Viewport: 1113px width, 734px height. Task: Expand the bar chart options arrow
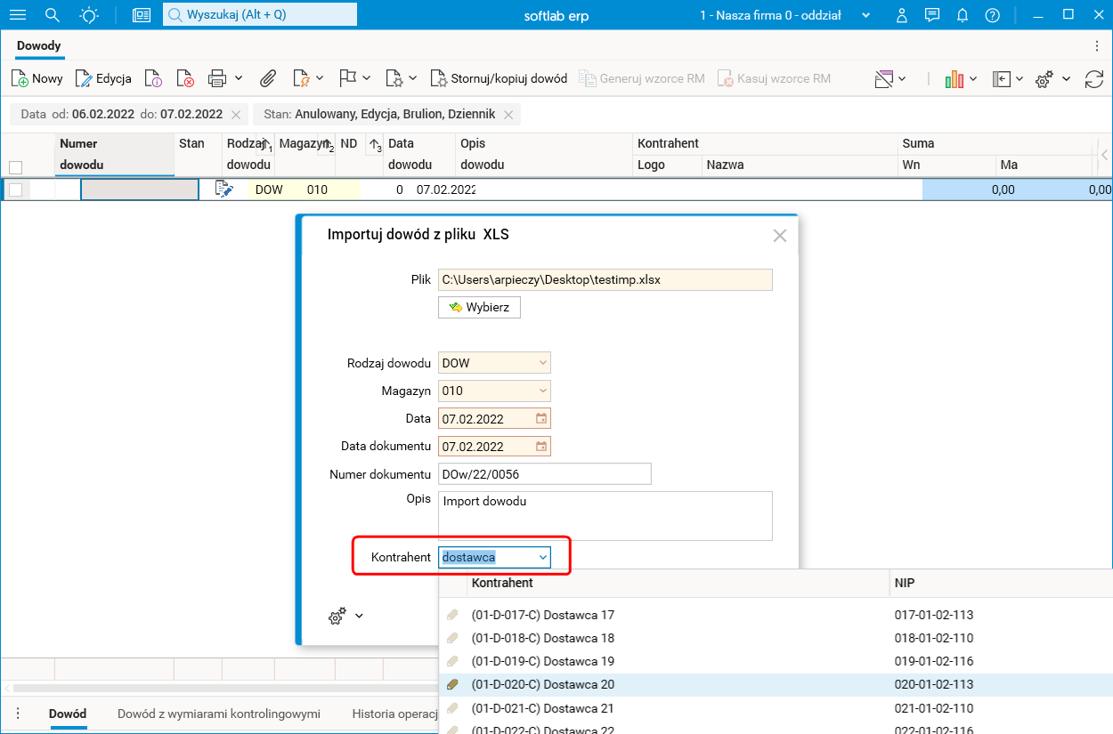tap(973, 78)
